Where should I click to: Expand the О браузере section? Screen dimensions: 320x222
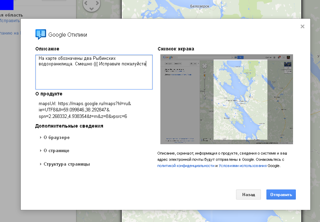pos(56,137)
